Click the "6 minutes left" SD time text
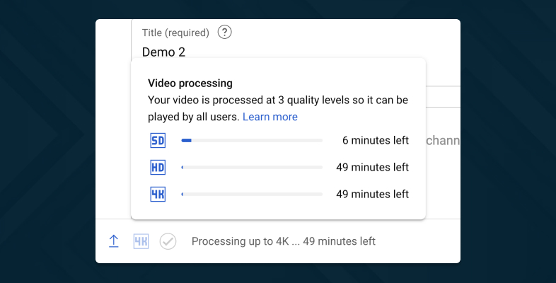556x283 pixels. click(375, 141)
